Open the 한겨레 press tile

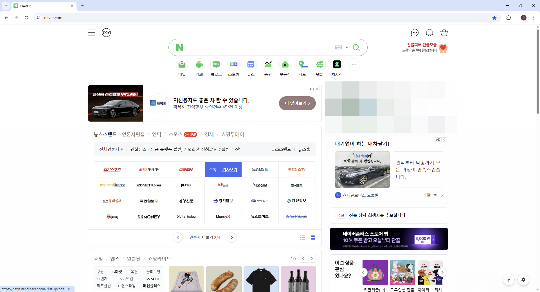[x=186, y=185]
